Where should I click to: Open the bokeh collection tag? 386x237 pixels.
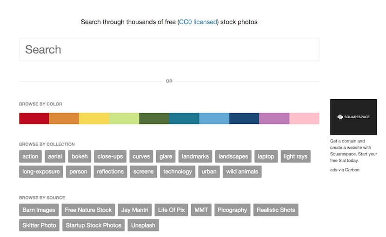click(x=80, y=156)
